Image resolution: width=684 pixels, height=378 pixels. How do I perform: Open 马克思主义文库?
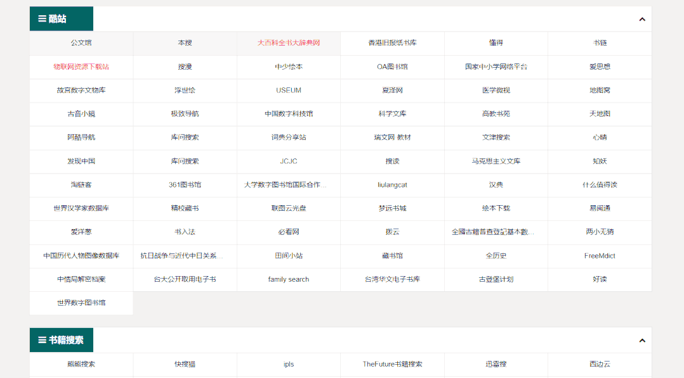(496, 161)
